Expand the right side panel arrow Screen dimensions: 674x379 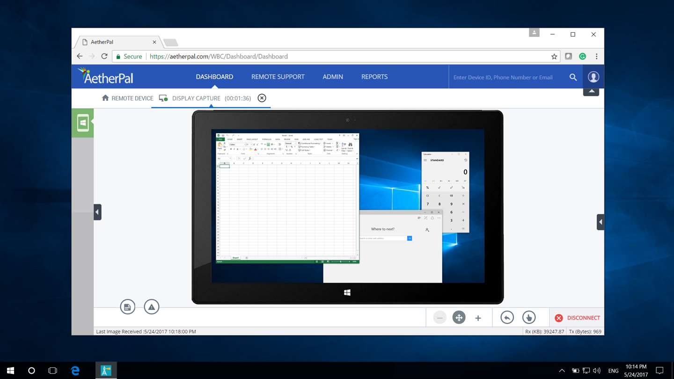(600, 222)
